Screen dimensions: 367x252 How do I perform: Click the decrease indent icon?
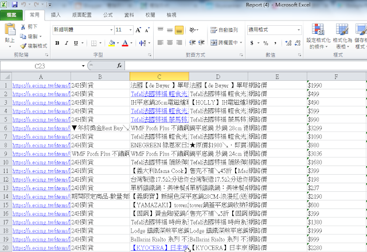192,42
